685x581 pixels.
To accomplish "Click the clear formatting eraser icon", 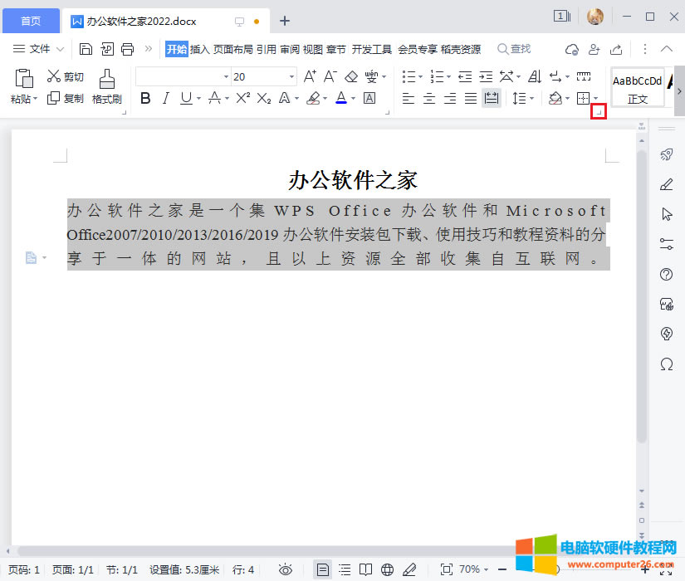I will (x=350, y=76).
